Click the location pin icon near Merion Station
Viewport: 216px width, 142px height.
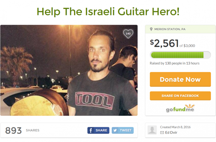151,29
